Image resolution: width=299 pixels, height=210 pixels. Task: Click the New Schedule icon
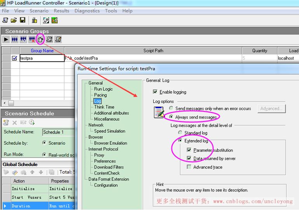point(6,122)
